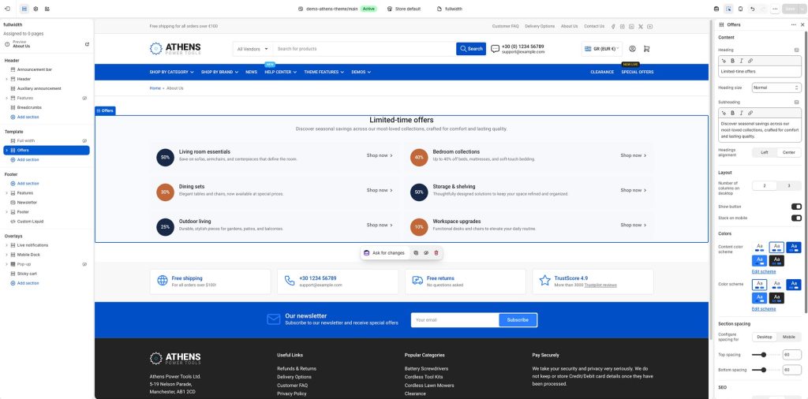Open the Offers panel more options icon
808x399 pixels.
(x=794, y=24)
